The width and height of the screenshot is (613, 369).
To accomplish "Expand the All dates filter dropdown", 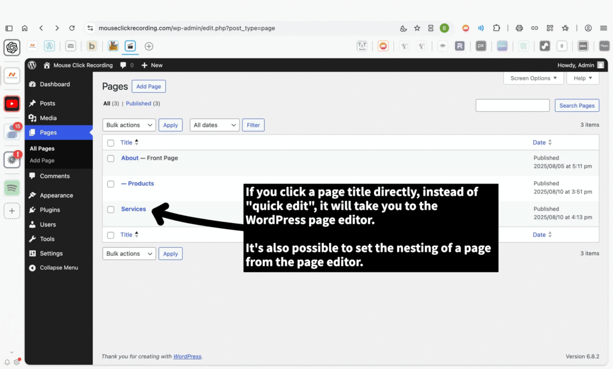I will pyautogui.click(x=214, y=125).
